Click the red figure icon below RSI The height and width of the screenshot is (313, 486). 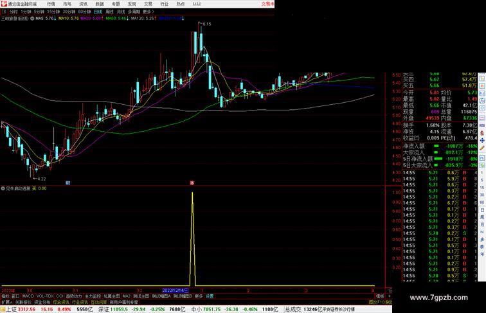click(482, 133)
